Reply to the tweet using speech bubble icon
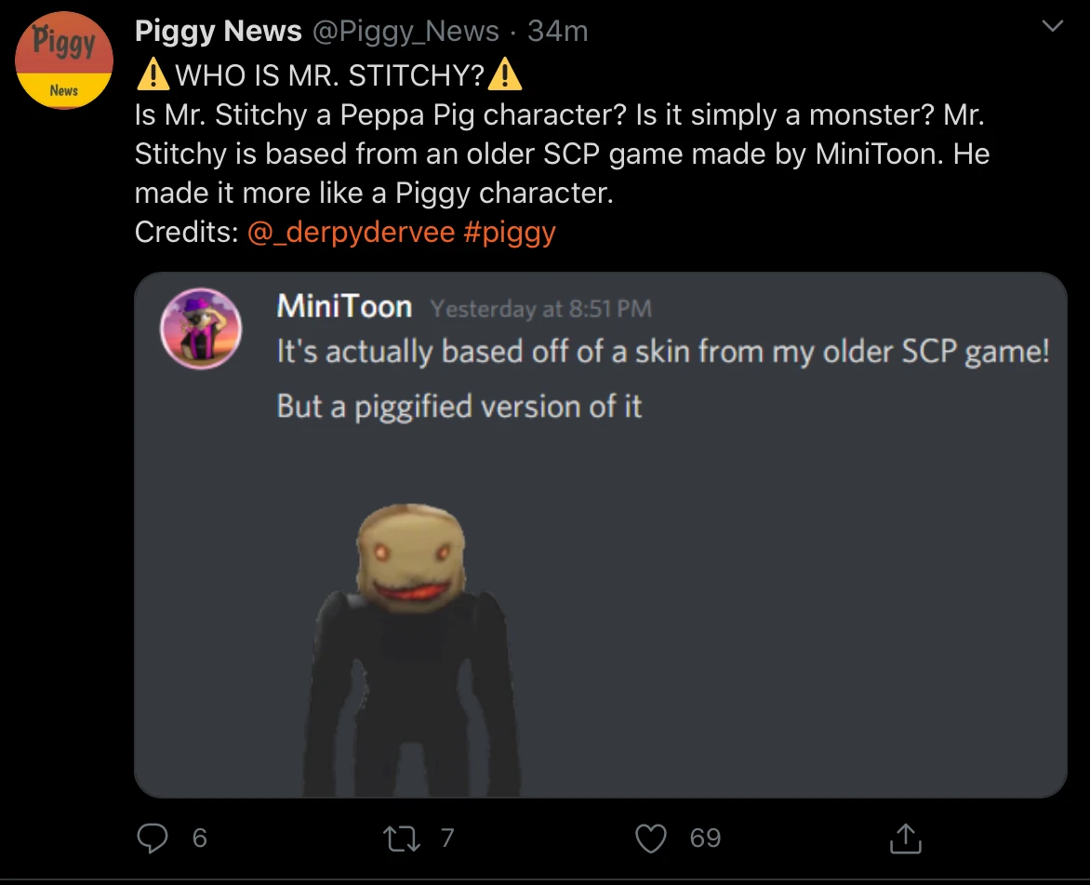Screen dimensions: 1090x885 coord(153,838)
